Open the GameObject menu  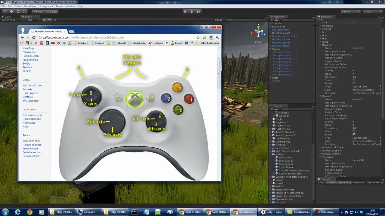(x=30, y=6)
